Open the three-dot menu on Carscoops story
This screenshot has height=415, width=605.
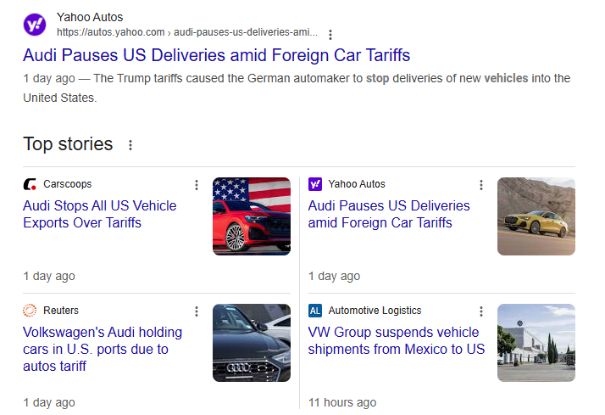click(197, 185)
